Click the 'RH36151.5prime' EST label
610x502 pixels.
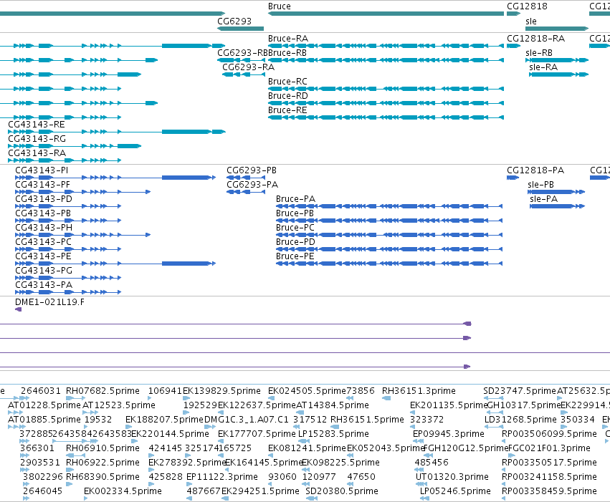(x=367, y=419)
